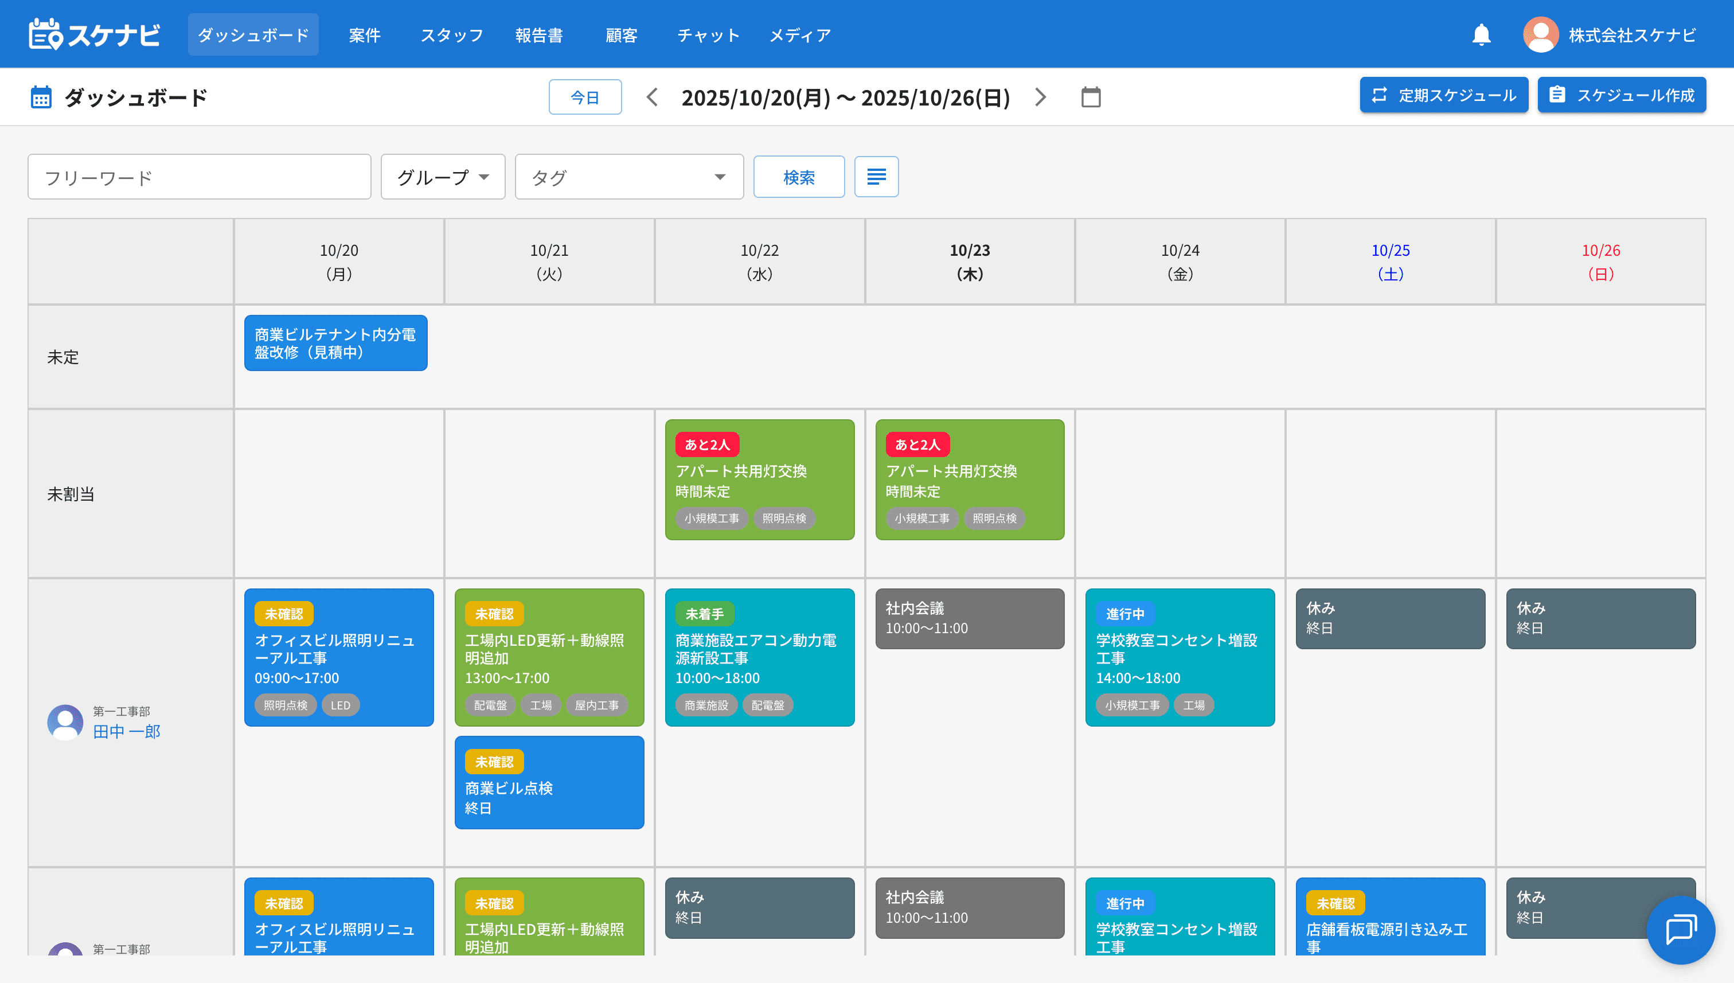This screenshot has height=983, width=1734.
Task: Go to previous week arrow
Action: click(x=651, y=97)
